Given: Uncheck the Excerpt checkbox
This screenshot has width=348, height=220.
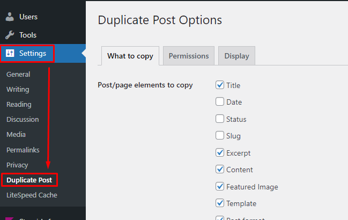Looking at the screenshot, I should pyautogui.click(x=220, y=152).
